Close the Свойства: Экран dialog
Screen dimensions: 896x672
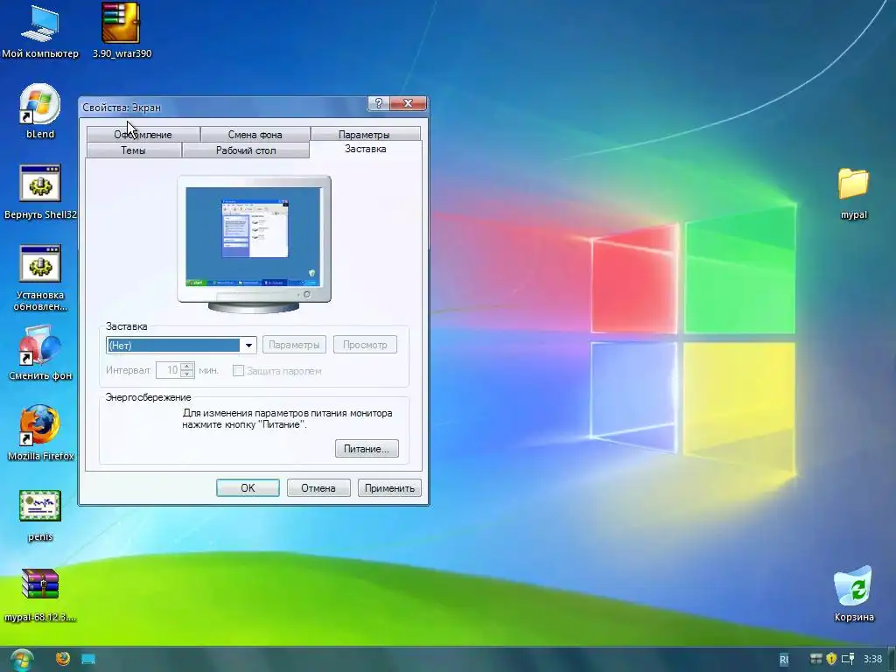(x=408, y=103)
